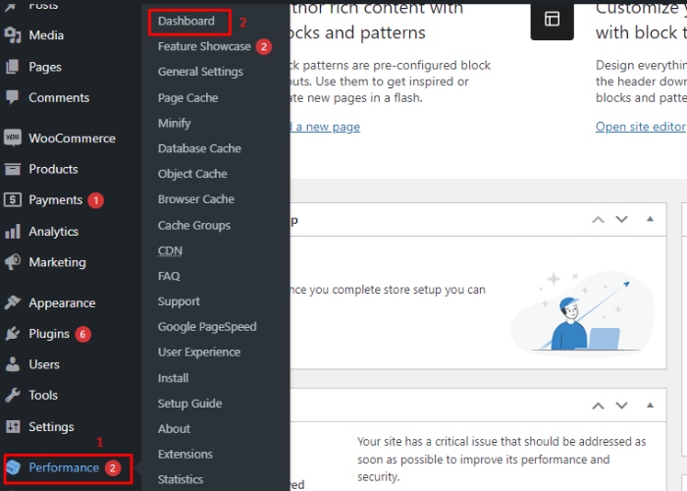Follow the 'a new page' link

point(325,127)
